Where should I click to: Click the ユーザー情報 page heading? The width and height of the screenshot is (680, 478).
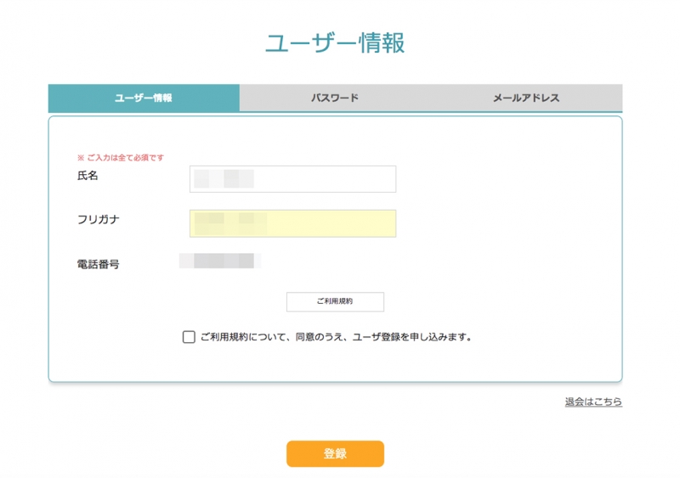pyautogui.click(x=335, y=43)
